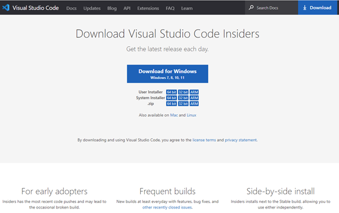
Task: Click the Visual Studio Code logo icon
Action: pyautogui.click(x=6, y=8)
